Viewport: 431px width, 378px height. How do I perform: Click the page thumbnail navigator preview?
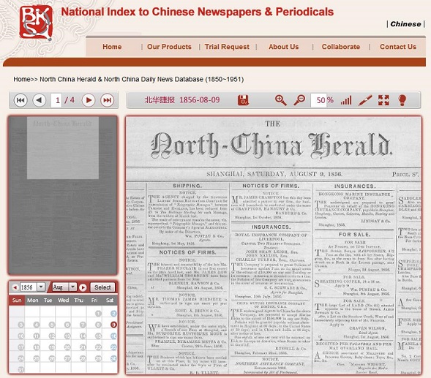click(63, 195)
